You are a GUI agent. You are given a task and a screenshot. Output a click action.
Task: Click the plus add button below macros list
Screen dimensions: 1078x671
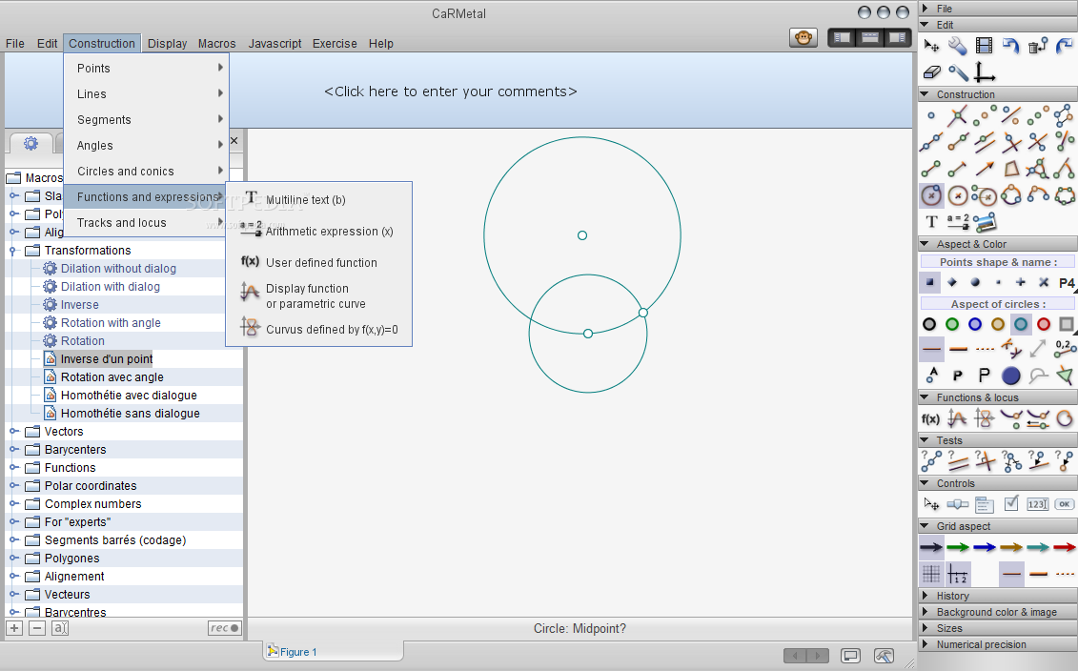tap(14, 628)
